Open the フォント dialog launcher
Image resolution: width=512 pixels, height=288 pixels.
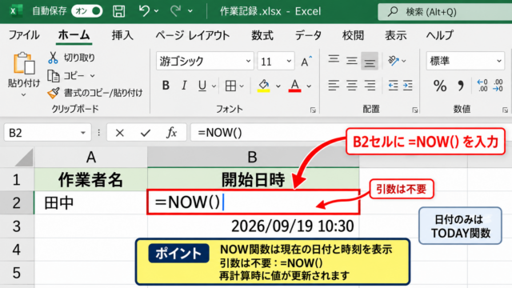click(x=313, y=110)
